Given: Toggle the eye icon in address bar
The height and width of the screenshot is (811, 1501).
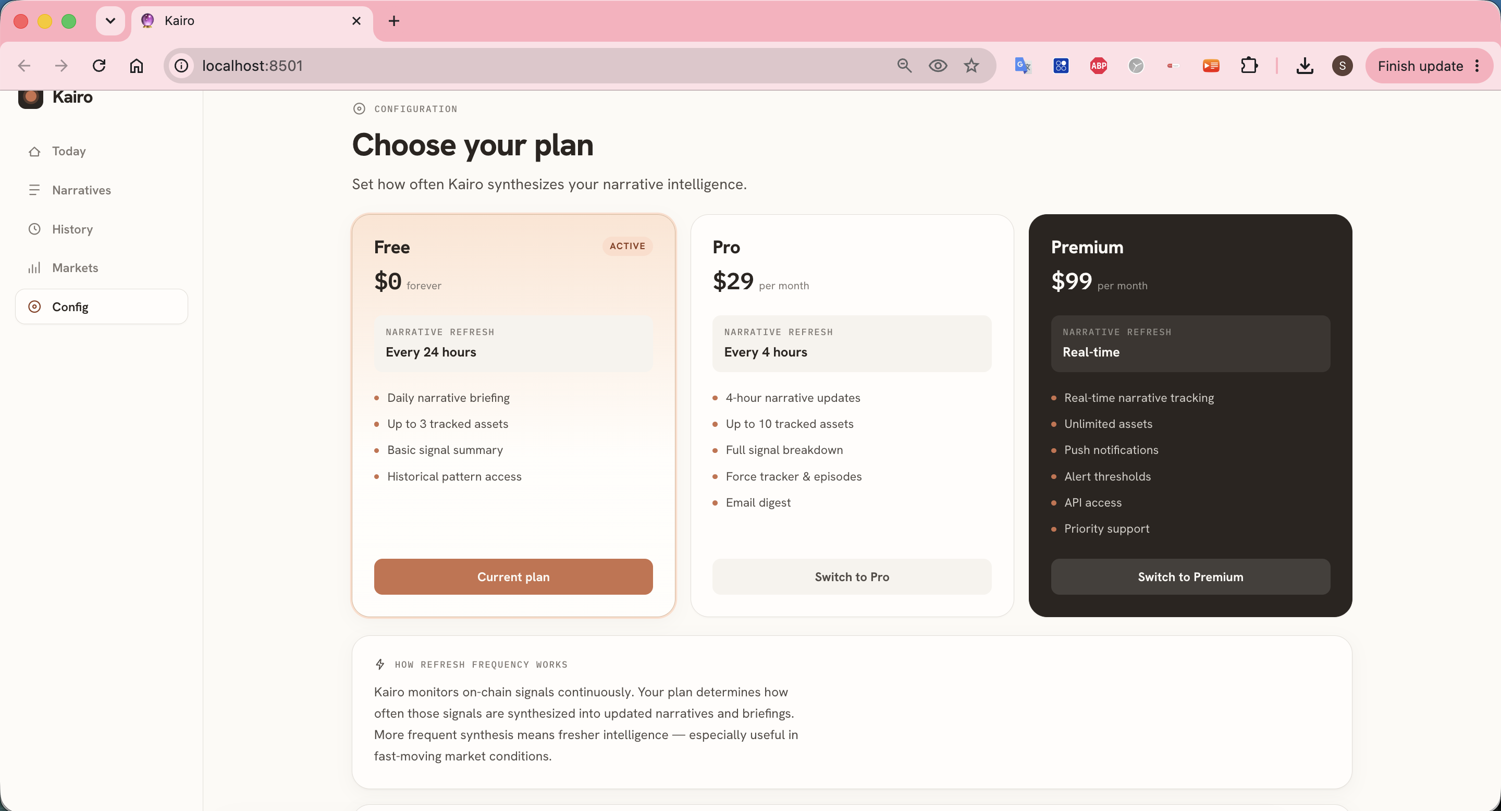Looking at the screenshot, I should pyautogui.click(x=938, y=66).
